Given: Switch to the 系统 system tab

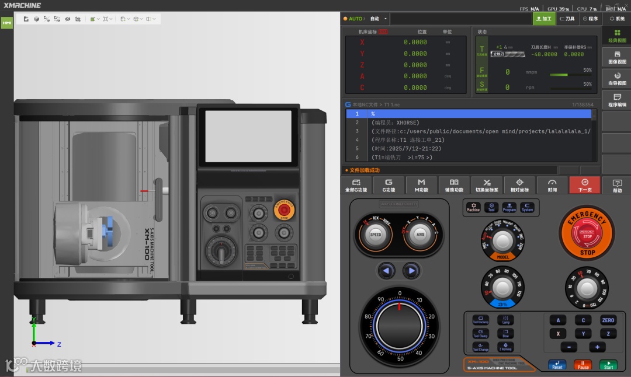Looking at the screenshot, I should click(617, 19).
